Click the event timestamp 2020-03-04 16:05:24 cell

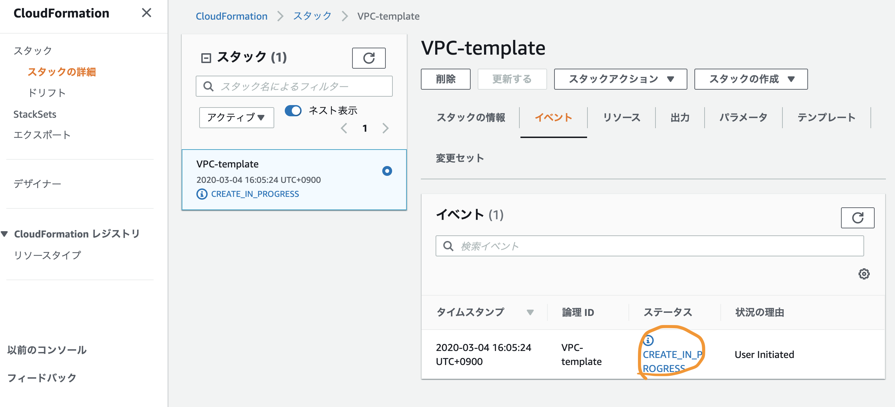[x=483, y=354]
